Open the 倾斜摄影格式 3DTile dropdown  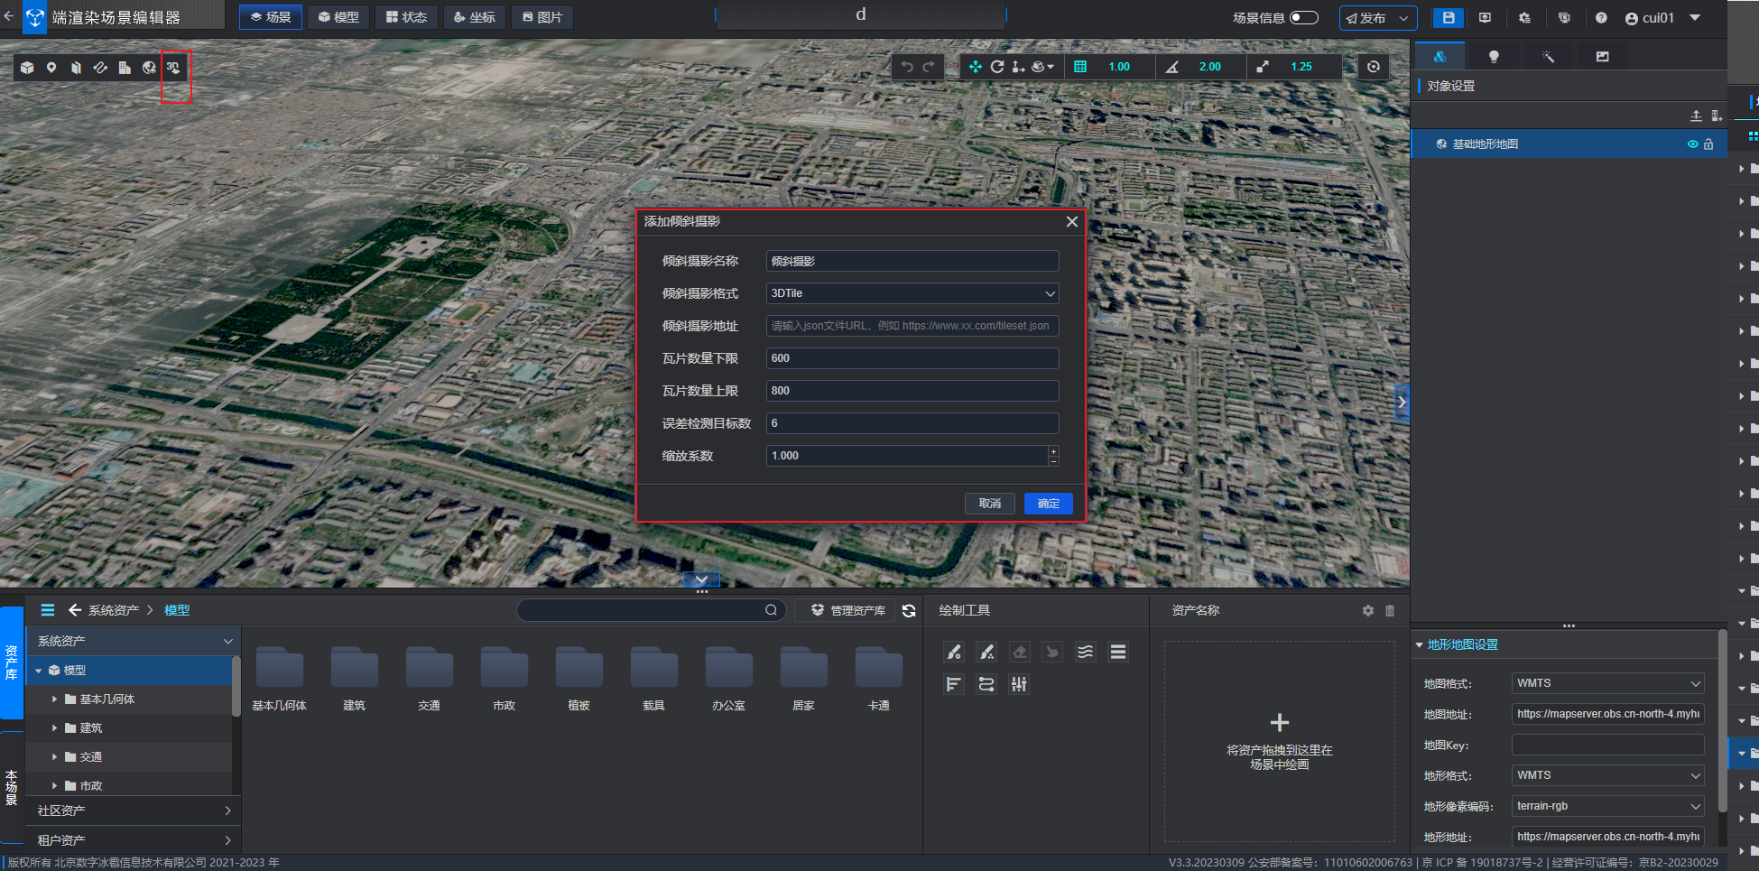pos(912,293)
